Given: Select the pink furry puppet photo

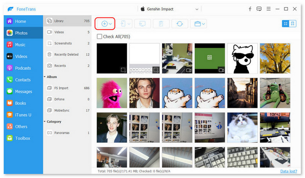Looking at the screenshot, I should click(x=112, y=93).
